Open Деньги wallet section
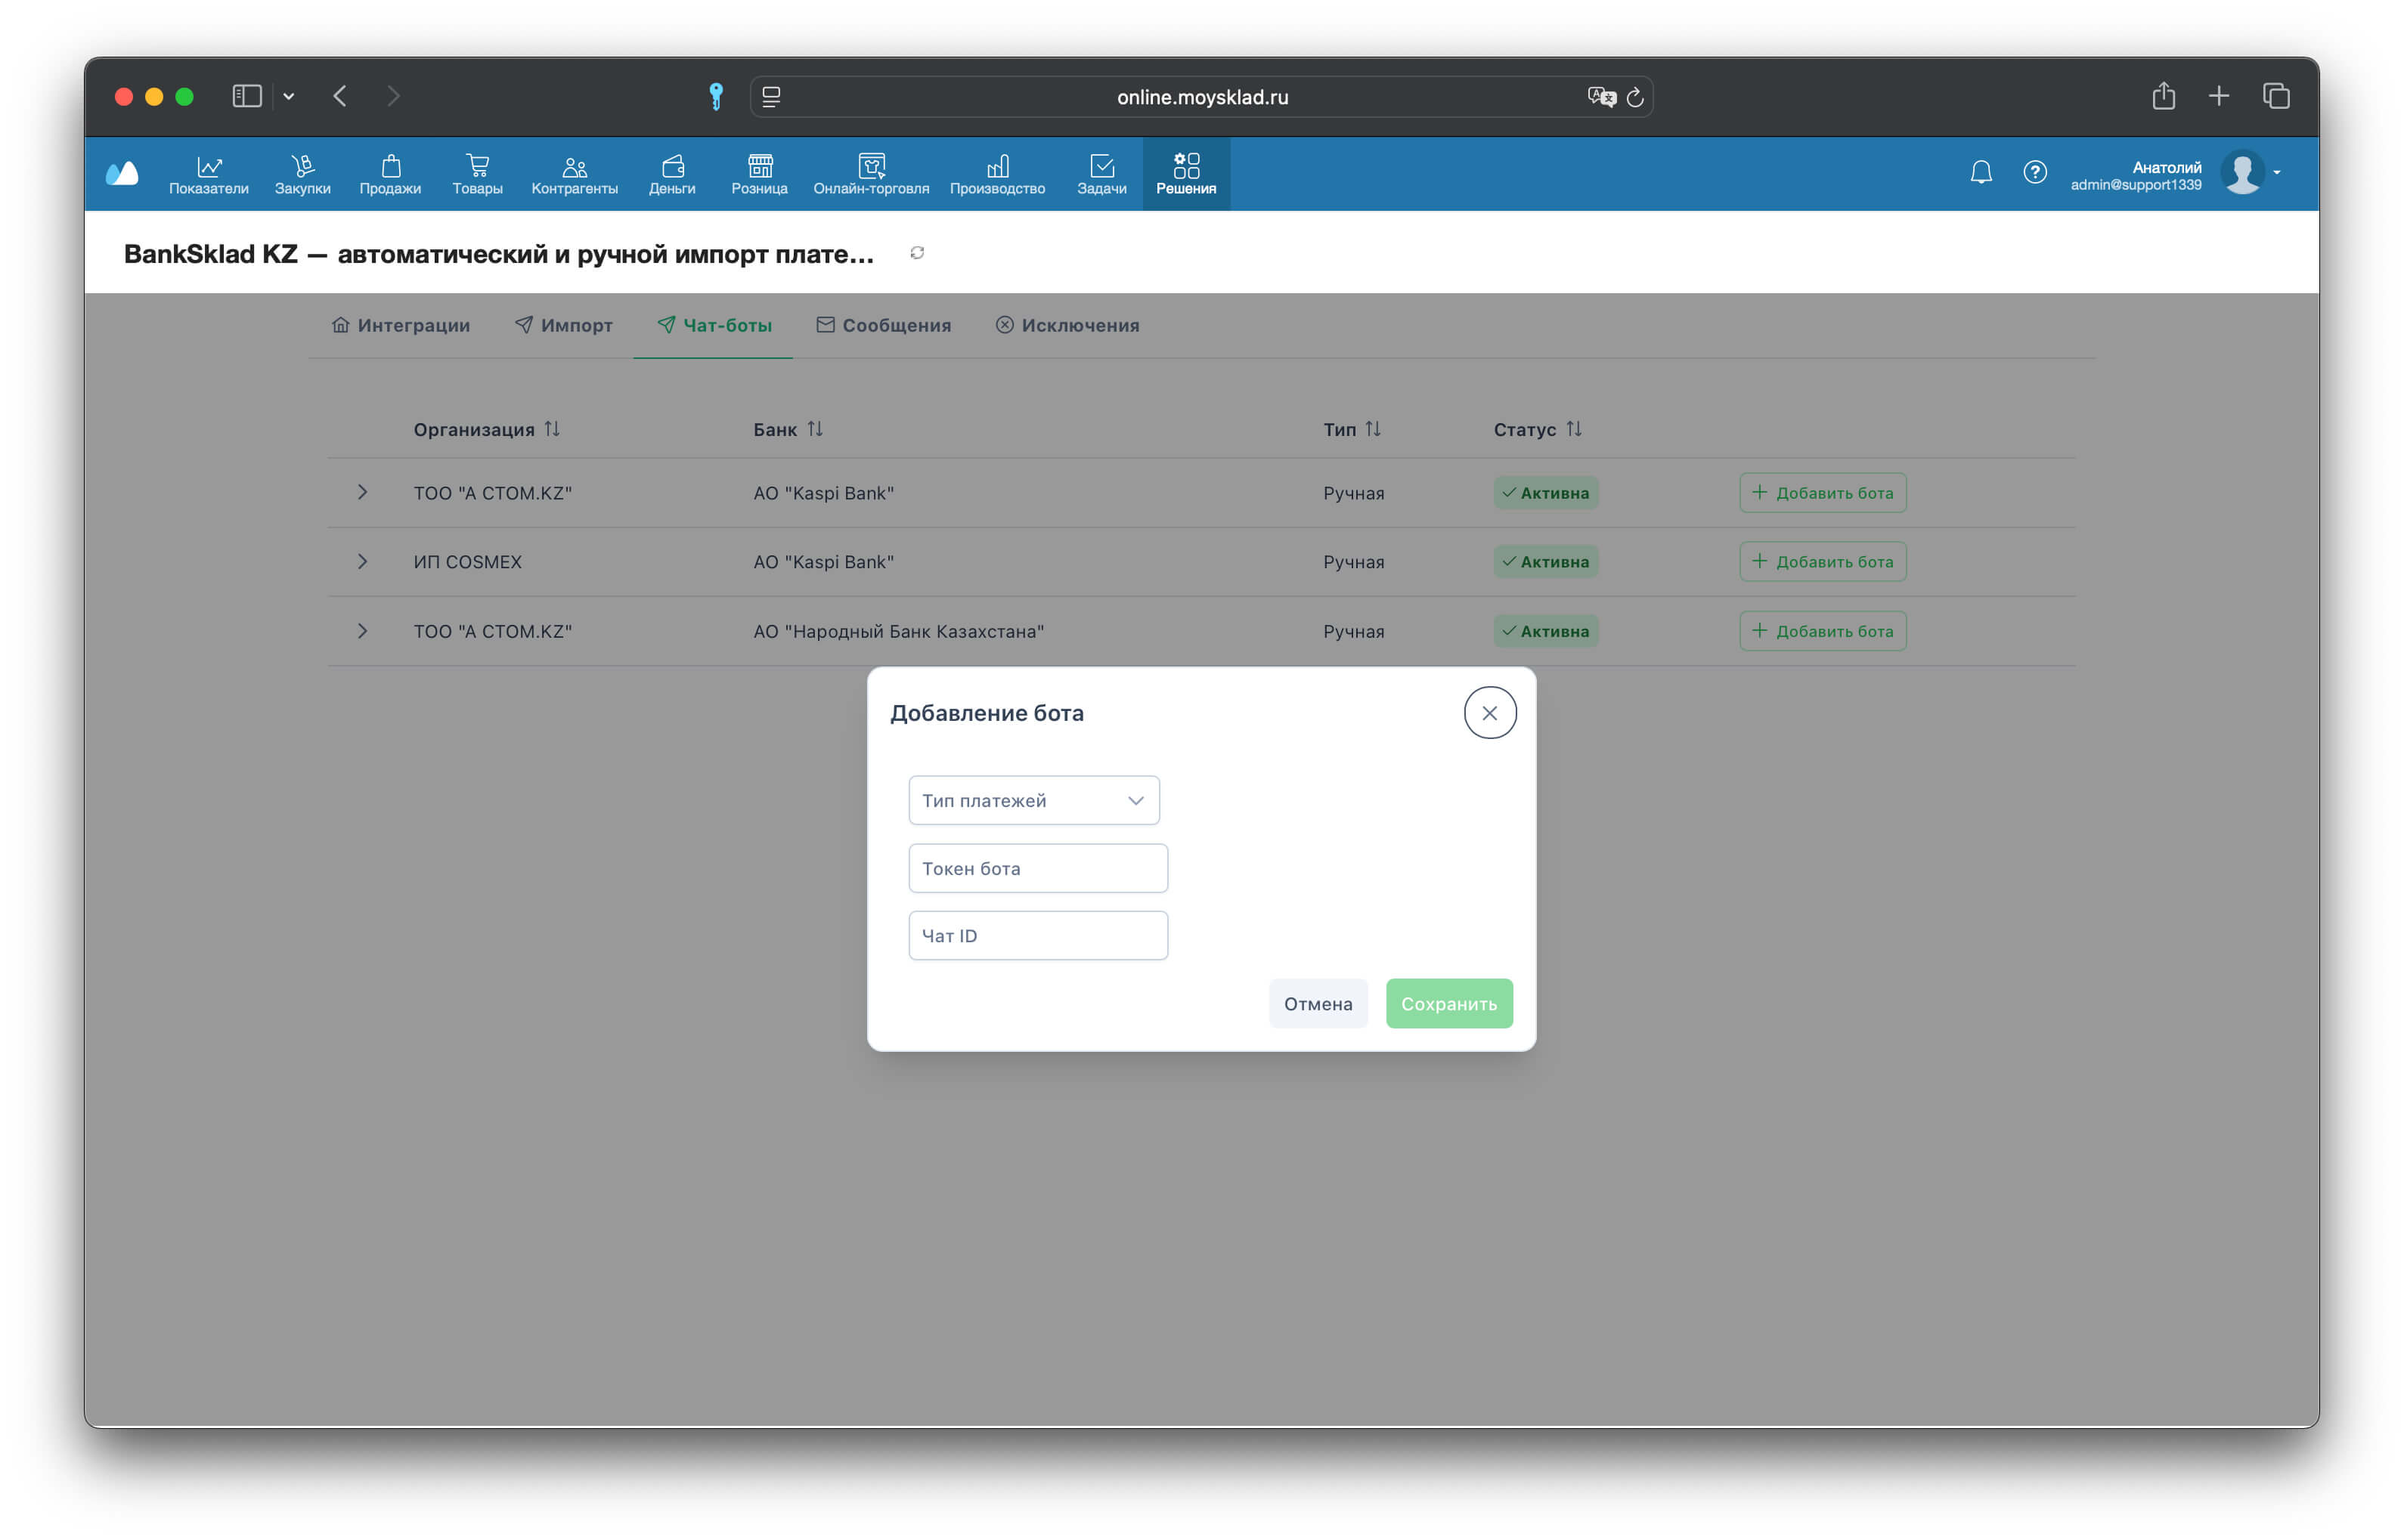This screenshot has height=1540, width=2404. coord(672,174)
